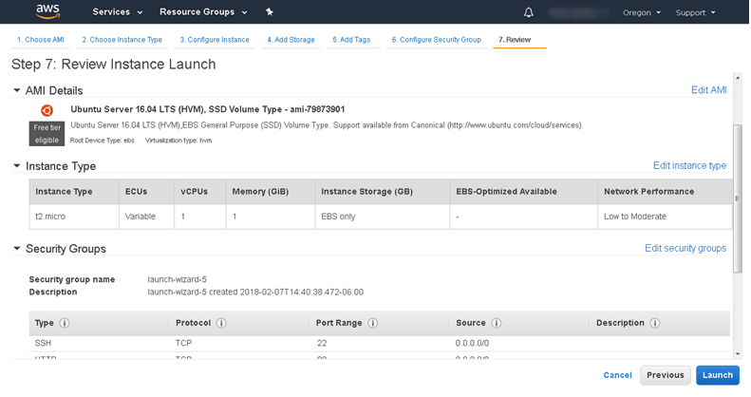Open the Oregon region selector
The width and height of the screenshot is (751, 397).
point(641,12)
